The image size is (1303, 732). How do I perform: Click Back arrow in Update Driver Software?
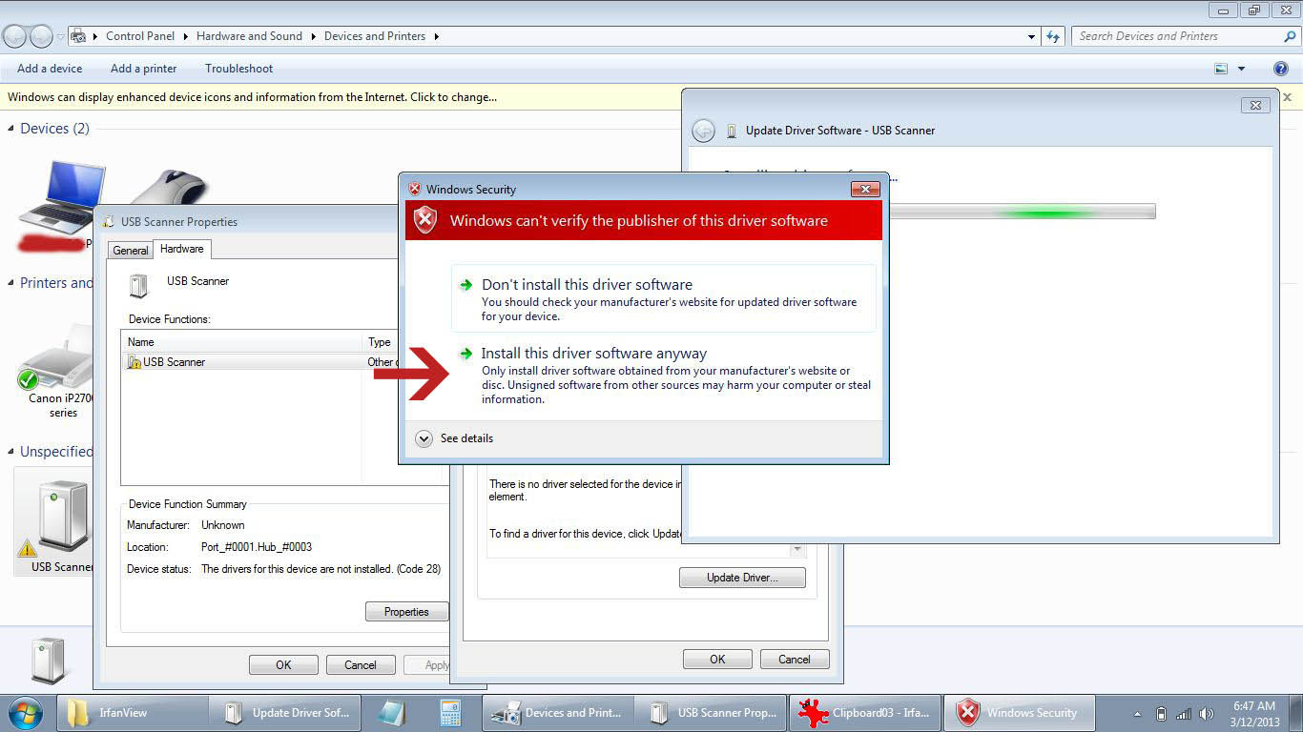703,132
